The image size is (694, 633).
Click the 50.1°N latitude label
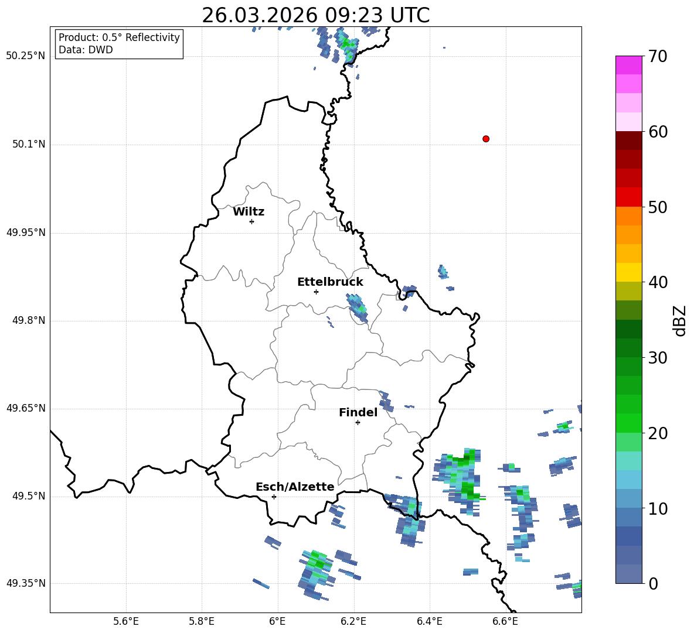[x=29, y=144]
